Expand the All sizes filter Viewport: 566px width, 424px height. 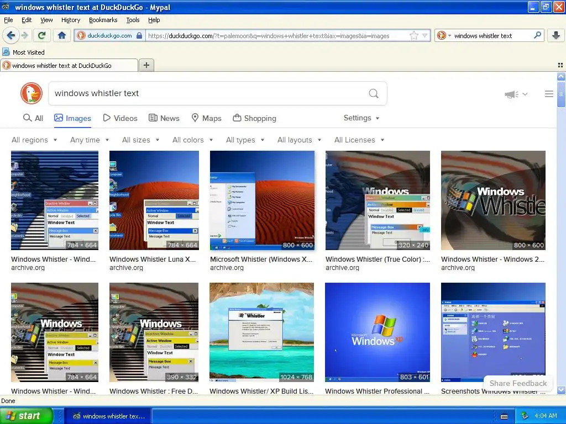point(141,140)
